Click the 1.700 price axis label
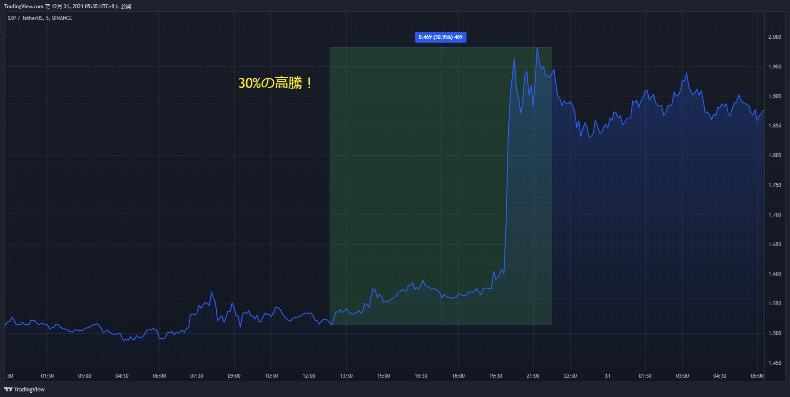Viewport: 790px width, 397px height. point(774,215)
